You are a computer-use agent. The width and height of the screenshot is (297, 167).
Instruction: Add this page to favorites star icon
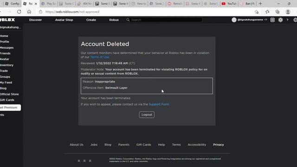point(257,12)
